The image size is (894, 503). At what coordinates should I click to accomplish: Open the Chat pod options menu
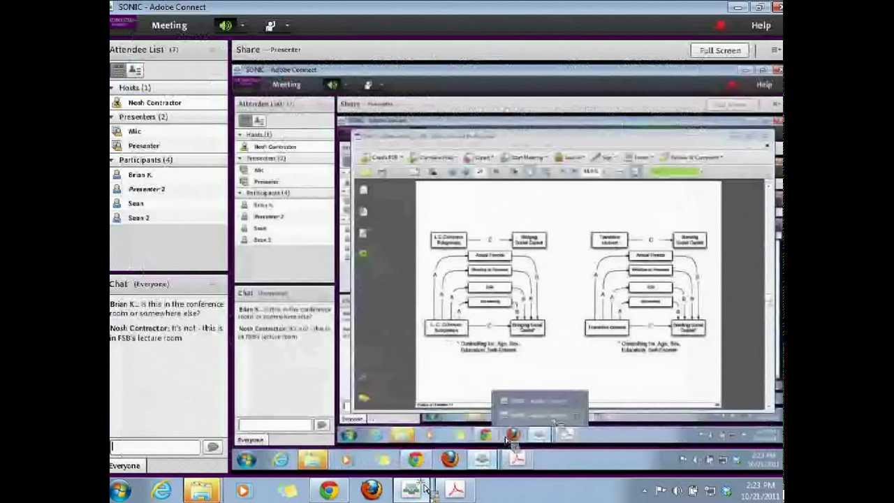[x=212, y=284]
